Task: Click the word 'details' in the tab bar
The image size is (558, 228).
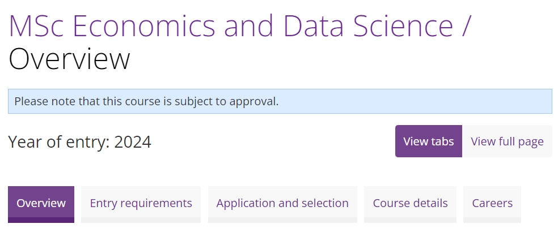Action: (x=431, y=203)
